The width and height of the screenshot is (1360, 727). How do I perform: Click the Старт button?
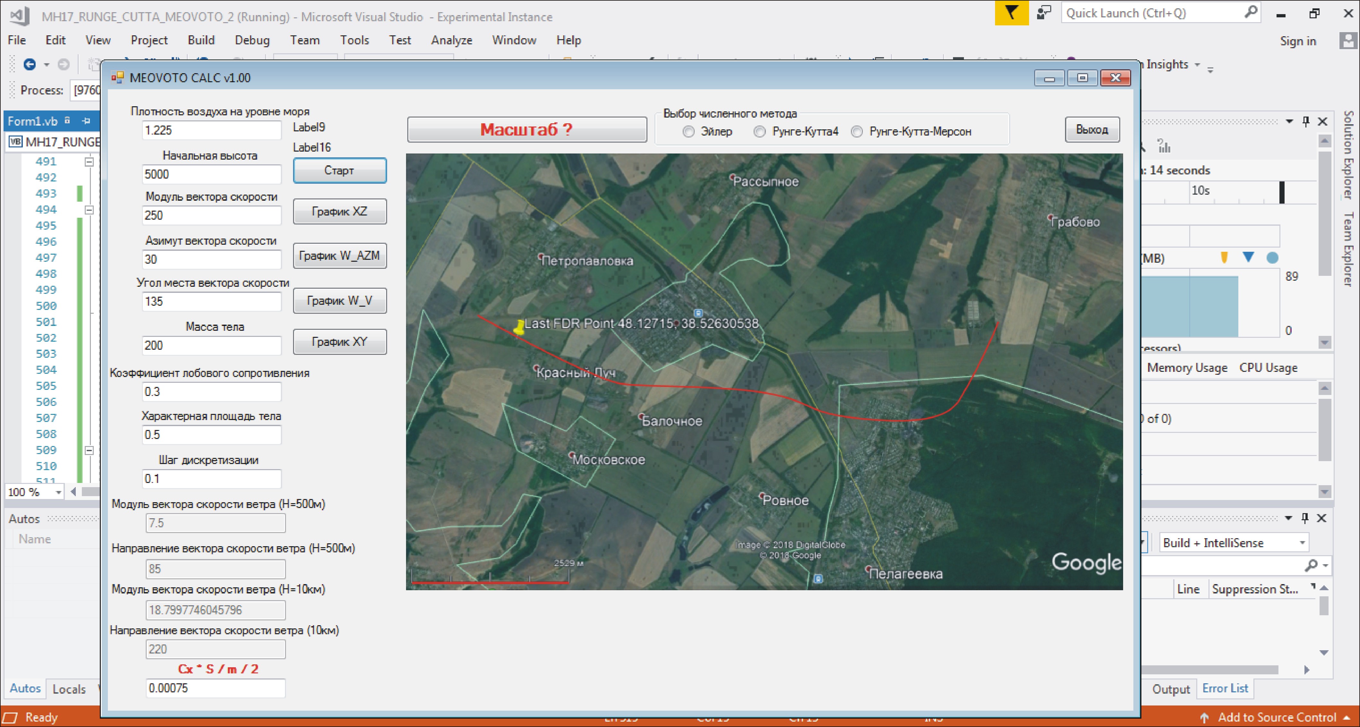pos(340,171)
